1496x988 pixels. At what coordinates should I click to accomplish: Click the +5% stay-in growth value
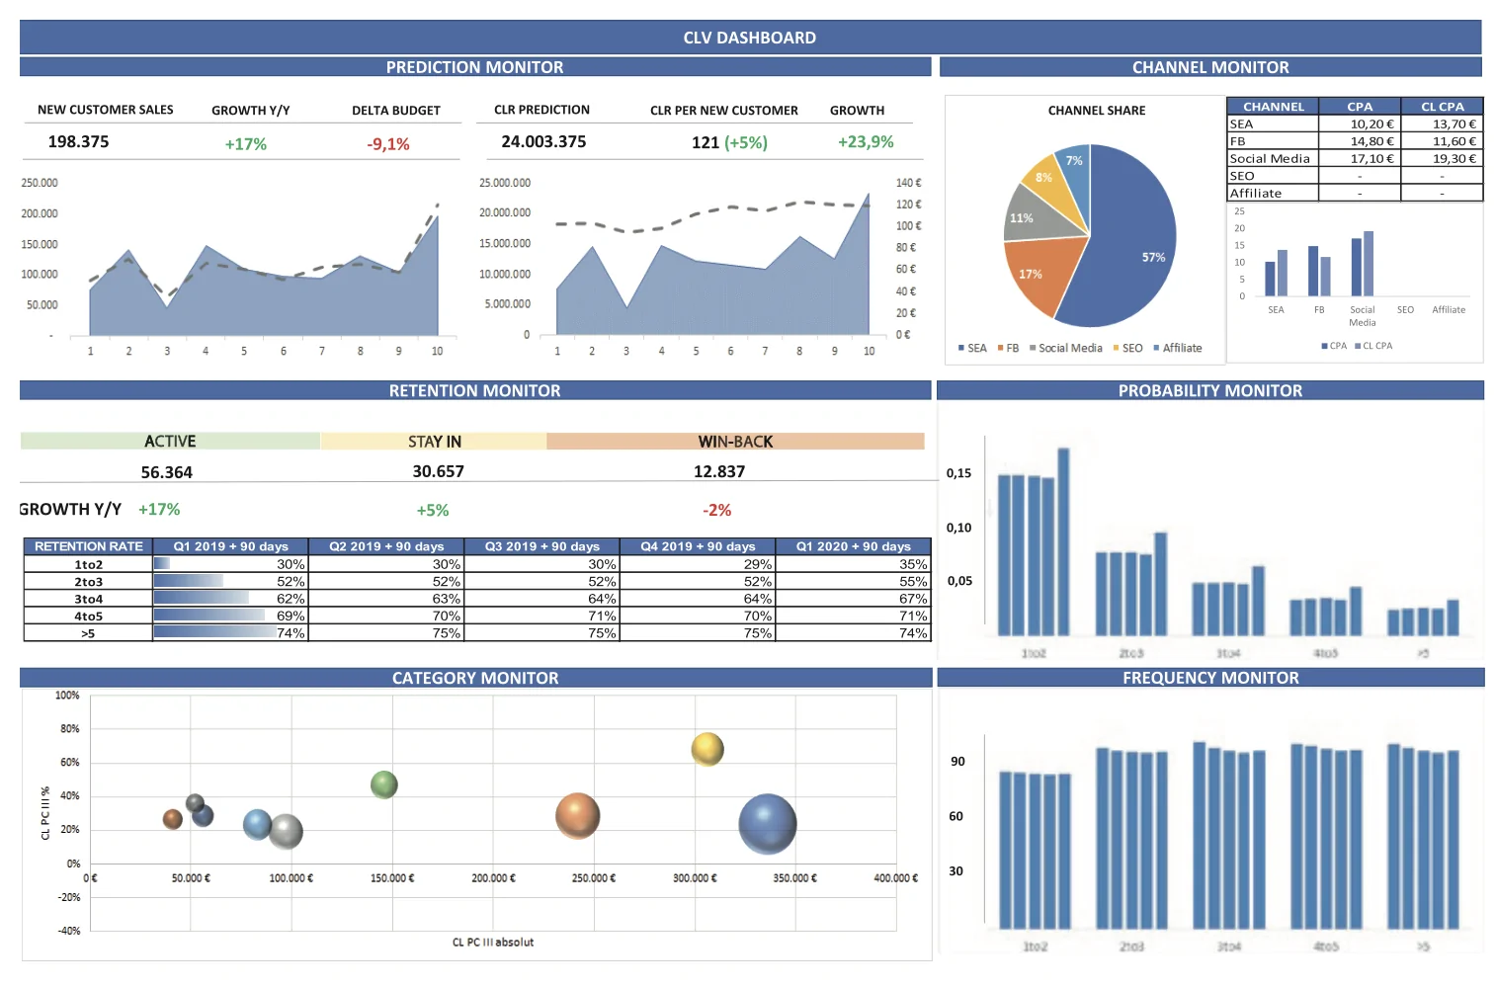click(433, 510)
